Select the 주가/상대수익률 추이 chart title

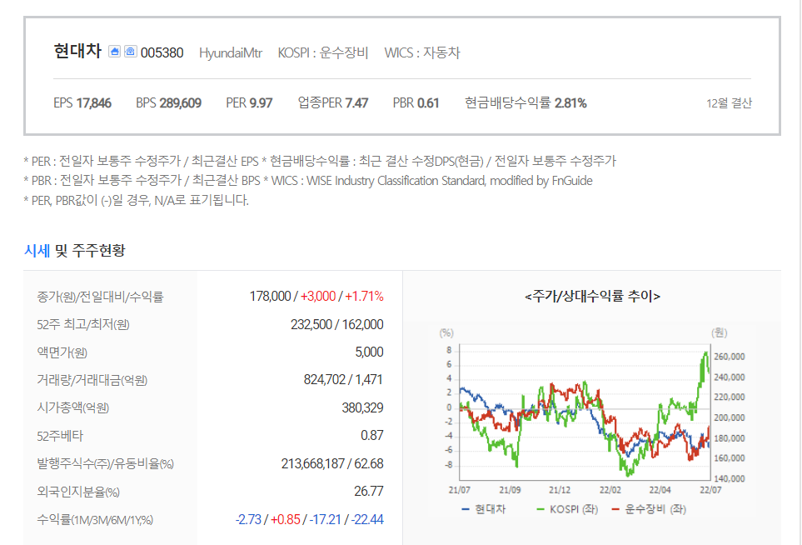point(592,297)
